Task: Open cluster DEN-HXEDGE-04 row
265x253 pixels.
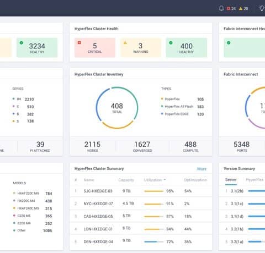Action: (x=141, y=241)
